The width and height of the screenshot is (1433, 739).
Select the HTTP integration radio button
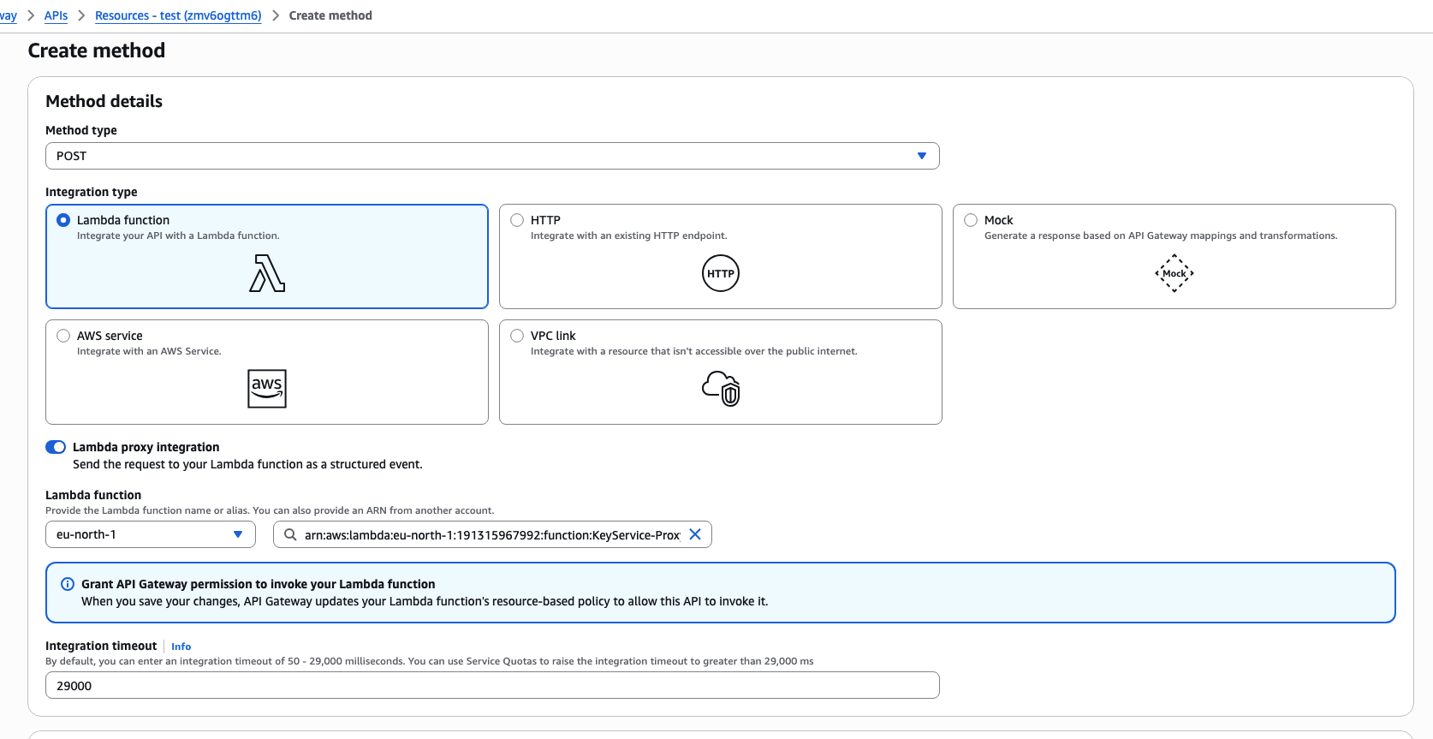click(517, 220)
